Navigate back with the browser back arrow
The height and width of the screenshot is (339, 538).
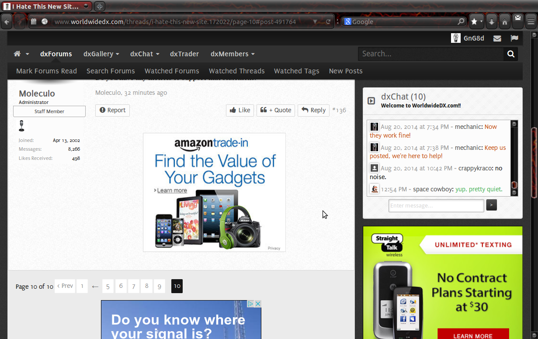[7, 21]
